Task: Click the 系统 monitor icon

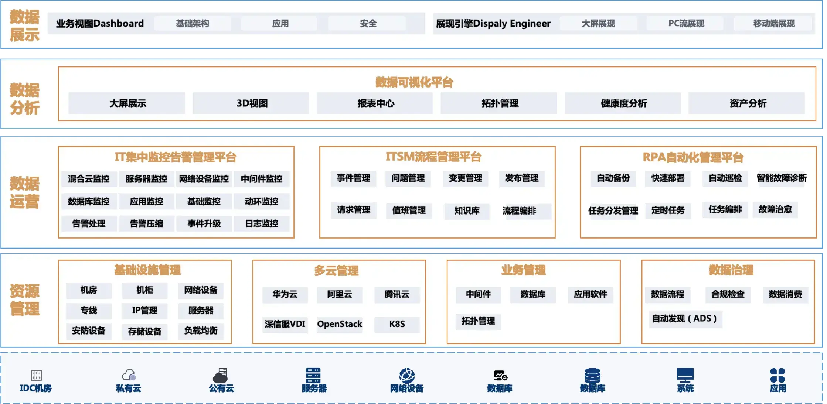Action: pyautogui.click(x=685, y=375)
